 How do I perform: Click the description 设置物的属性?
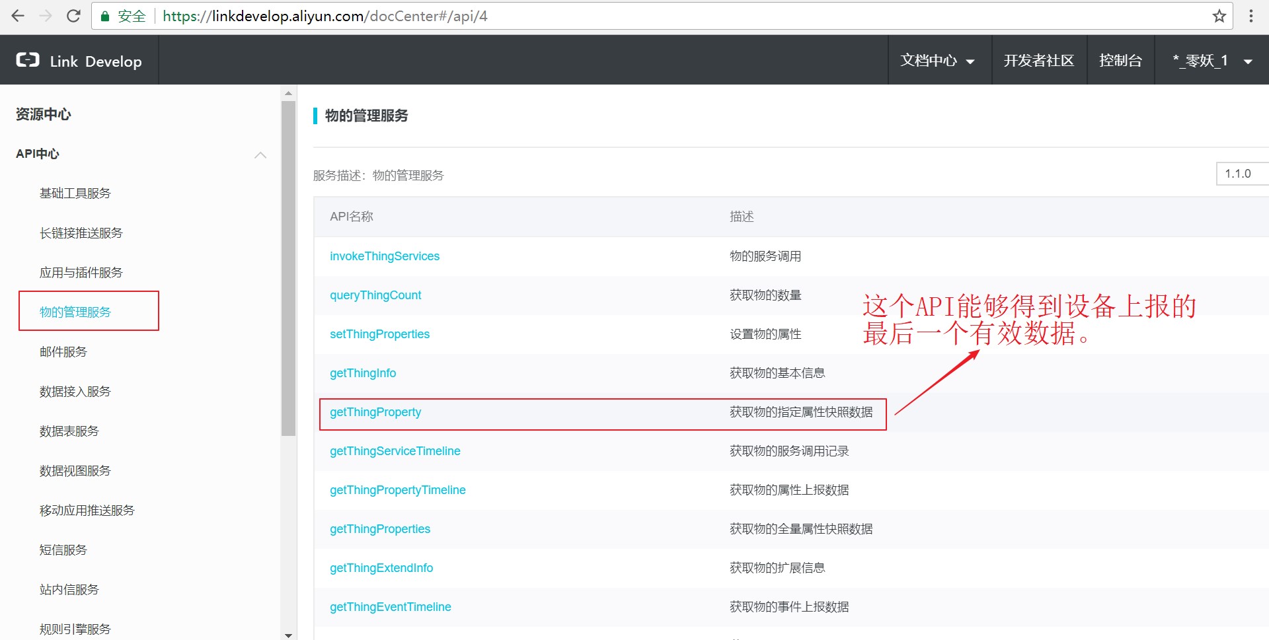click(765, 334)
